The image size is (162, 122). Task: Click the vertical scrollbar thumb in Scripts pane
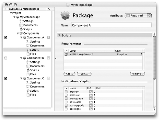click(x=154, y=58)
